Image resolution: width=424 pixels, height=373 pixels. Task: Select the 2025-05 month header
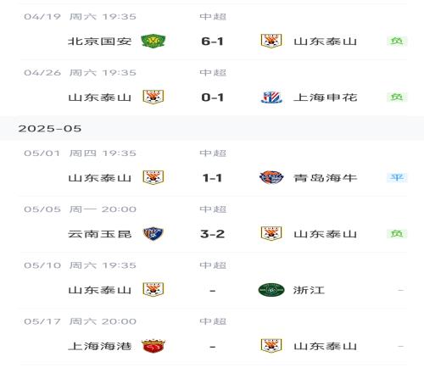pyautogui.click(x=50, y=129)
